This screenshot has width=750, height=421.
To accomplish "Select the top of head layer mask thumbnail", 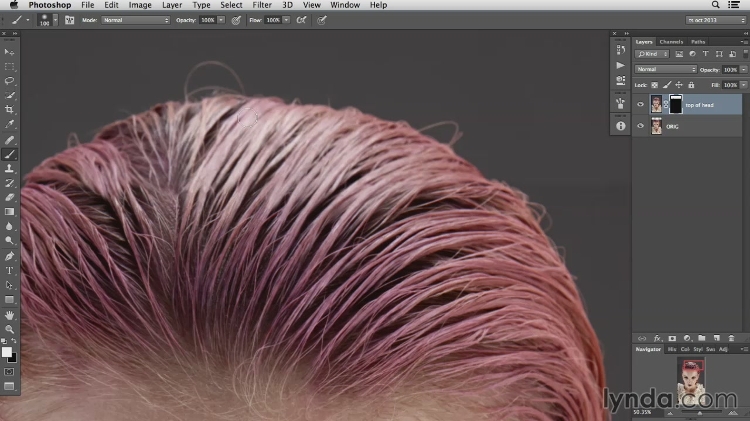I will (x=676, y=105).
